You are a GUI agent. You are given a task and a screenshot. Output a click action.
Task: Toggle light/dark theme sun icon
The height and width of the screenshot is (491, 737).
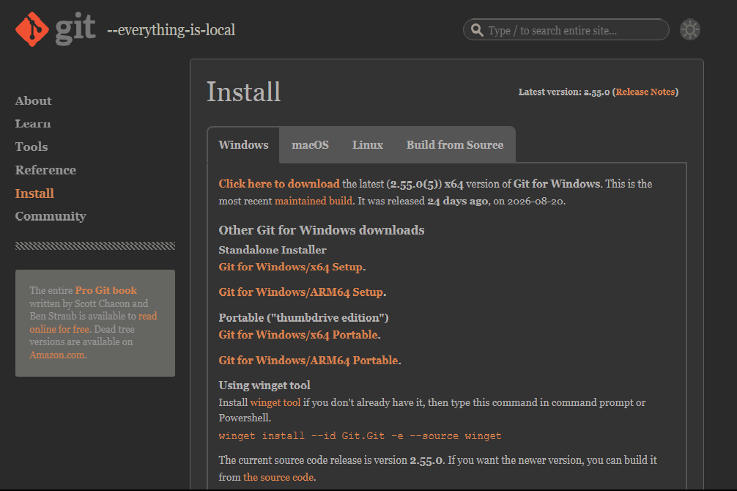[x=690, y=30]
